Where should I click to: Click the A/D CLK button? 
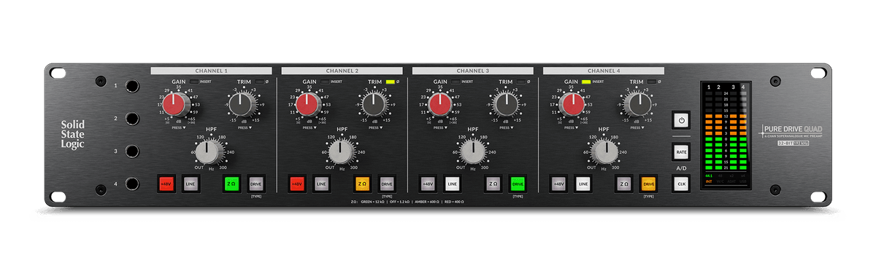[x=680, y=184]
